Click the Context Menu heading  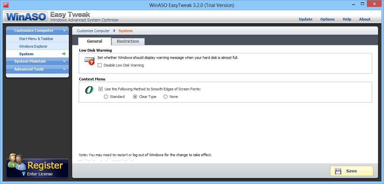click(x=92, y=79)
